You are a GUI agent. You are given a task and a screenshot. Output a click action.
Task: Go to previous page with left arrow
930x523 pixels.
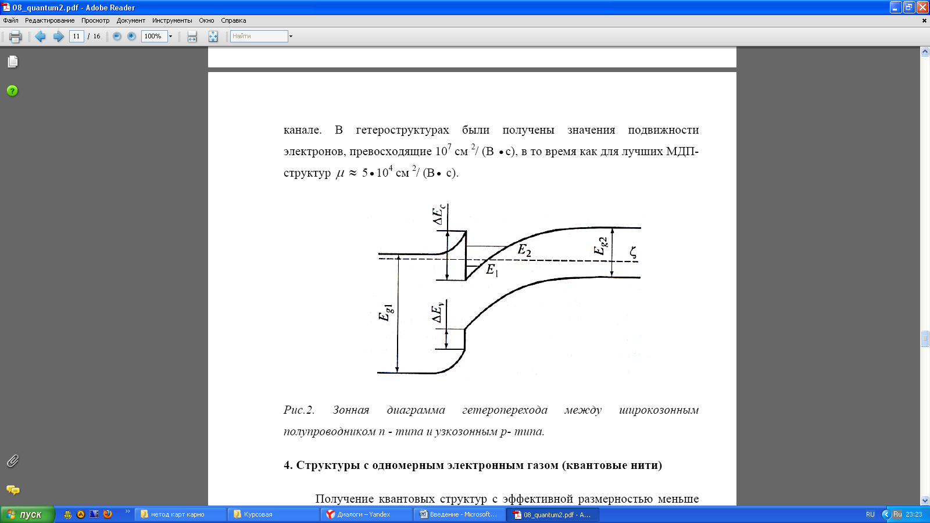tap(40, 37)
